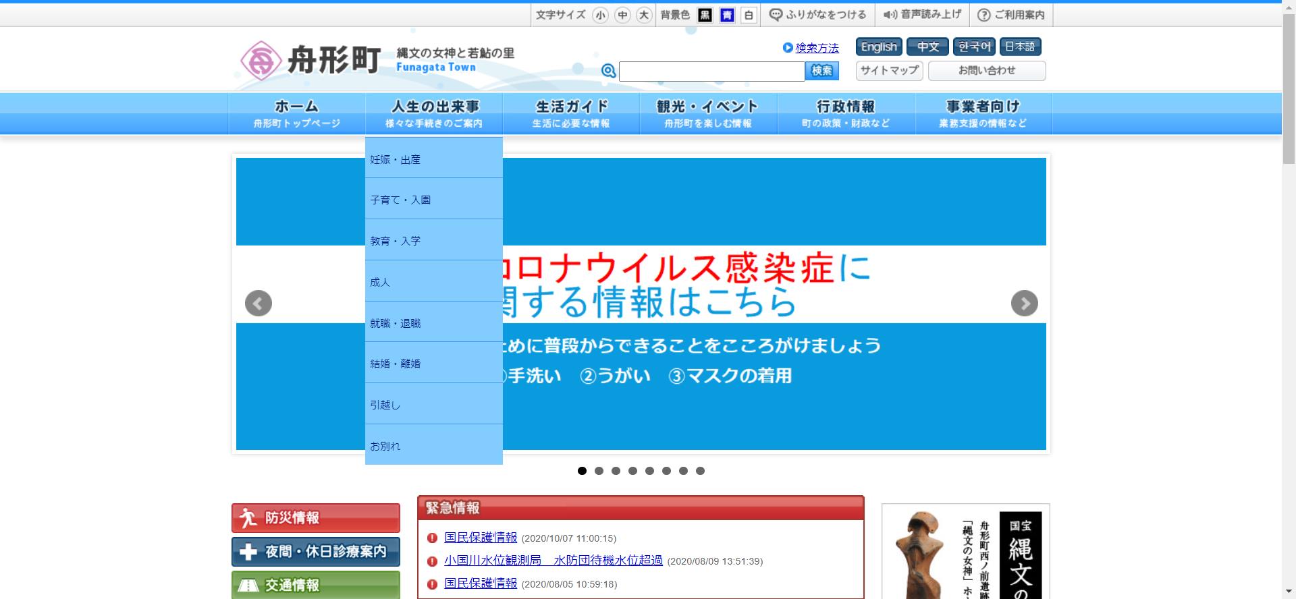
Task: Set text size to medium (中)
Action: 622,15
